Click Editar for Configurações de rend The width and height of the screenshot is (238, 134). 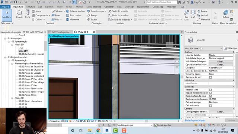pos(221,112)
